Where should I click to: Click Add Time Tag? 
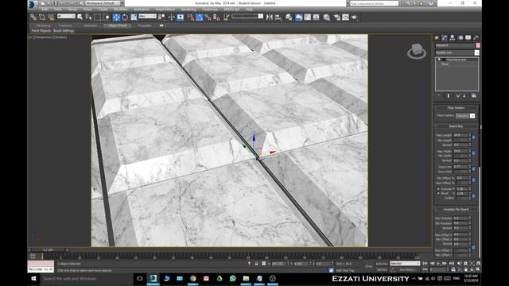(345, 270)
